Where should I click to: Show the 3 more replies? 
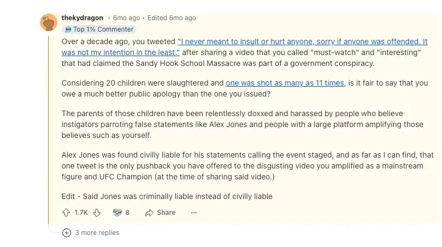97,233
